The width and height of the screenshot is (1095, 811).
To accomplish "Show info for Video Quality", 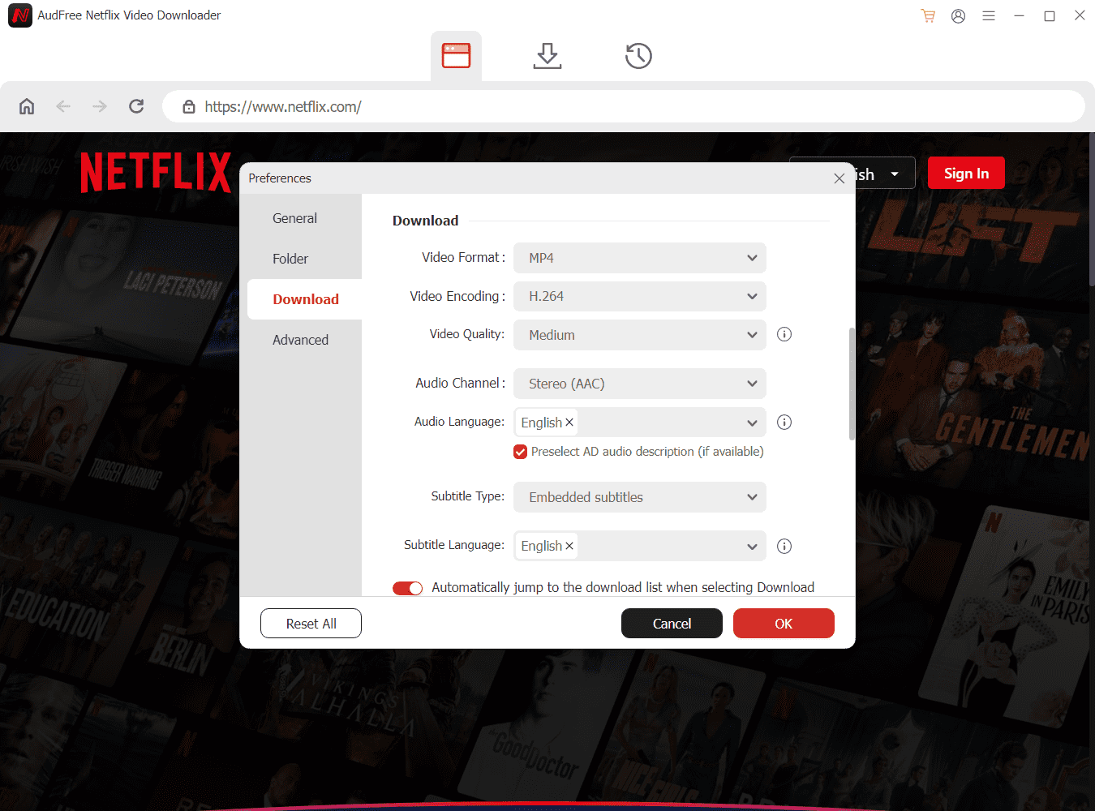I will 784,334.
